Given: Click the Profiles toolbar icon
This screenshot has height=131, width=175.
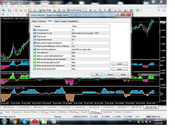Looking at the screenshot, I should [x=9, y=10].
